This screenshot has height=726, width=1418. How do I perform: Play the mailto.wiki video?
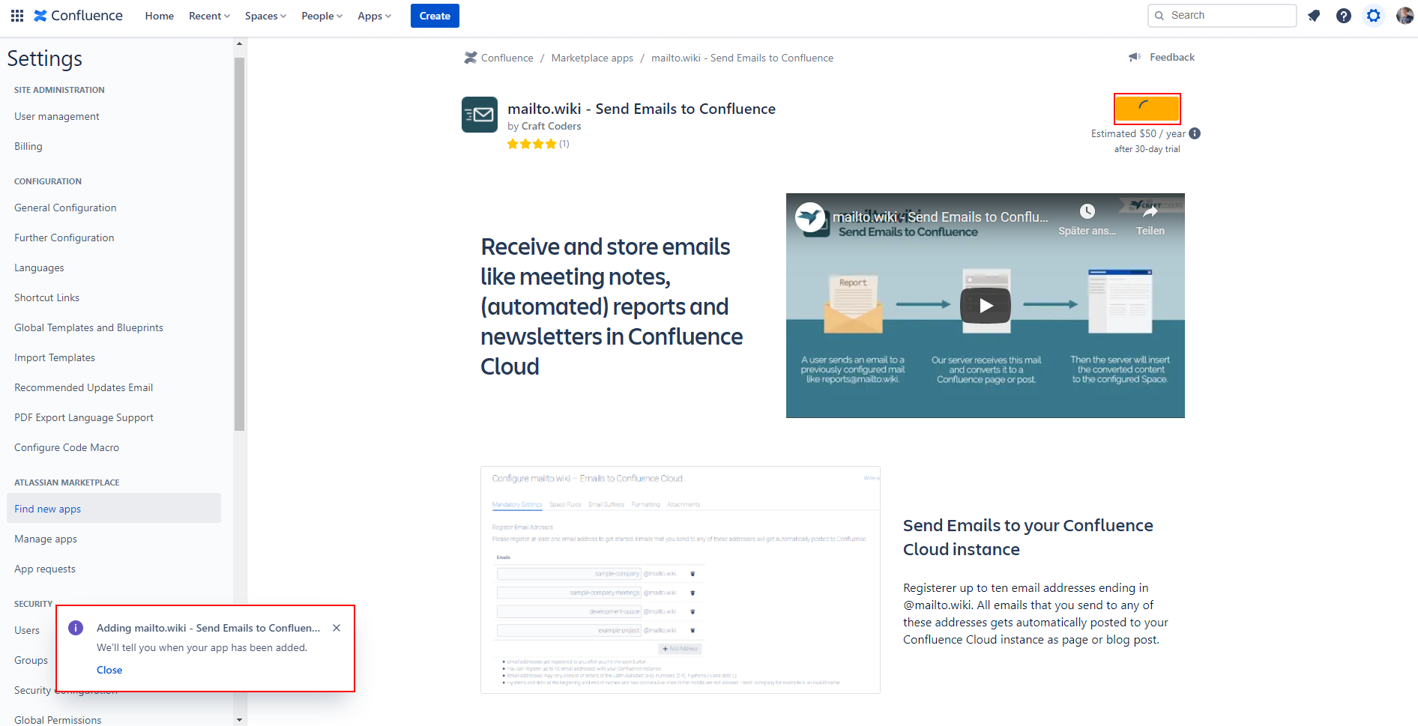tap(985, 306)
